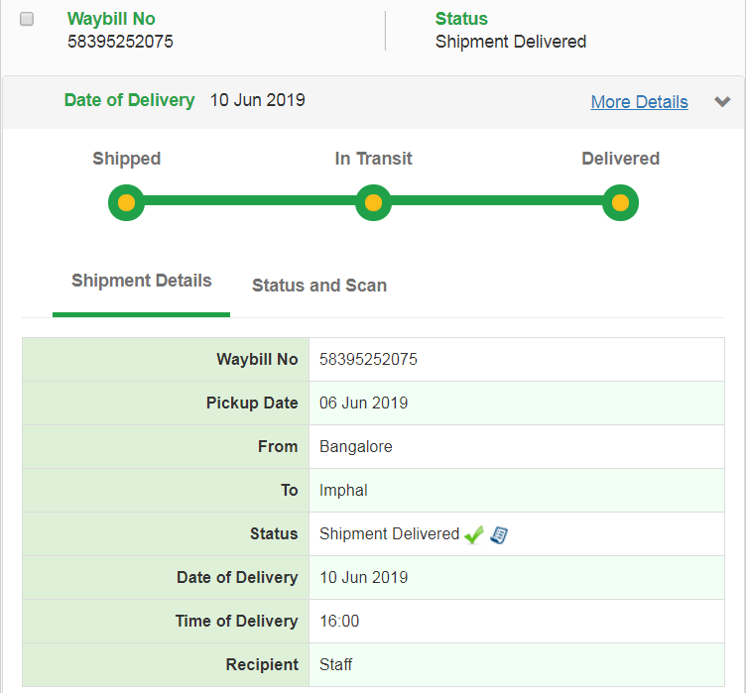Click the From value Bangalore
Screen dimensions: 746x693
tap(355, 447)
